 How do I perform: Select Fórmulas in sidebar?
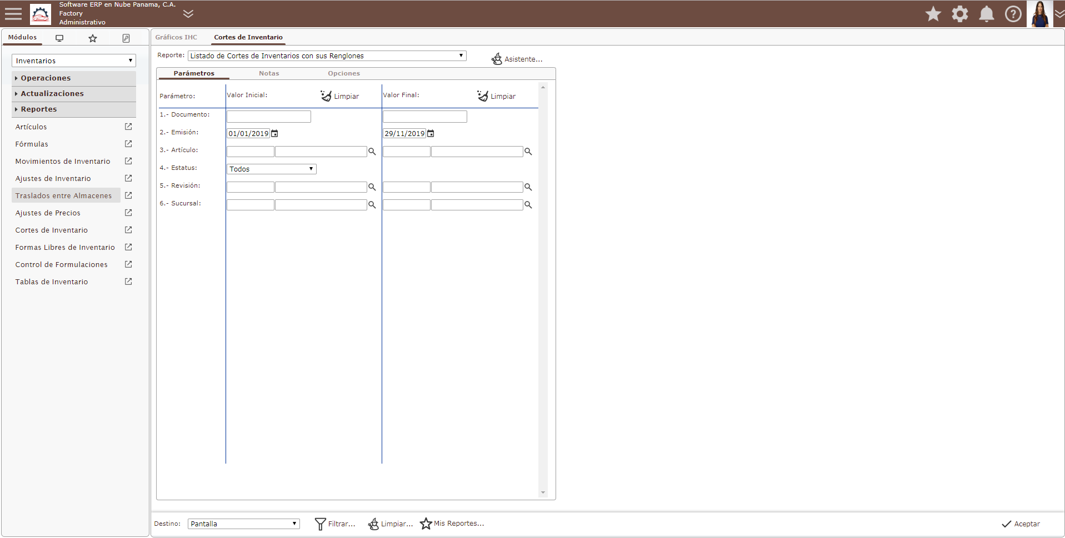pos(32,144)
